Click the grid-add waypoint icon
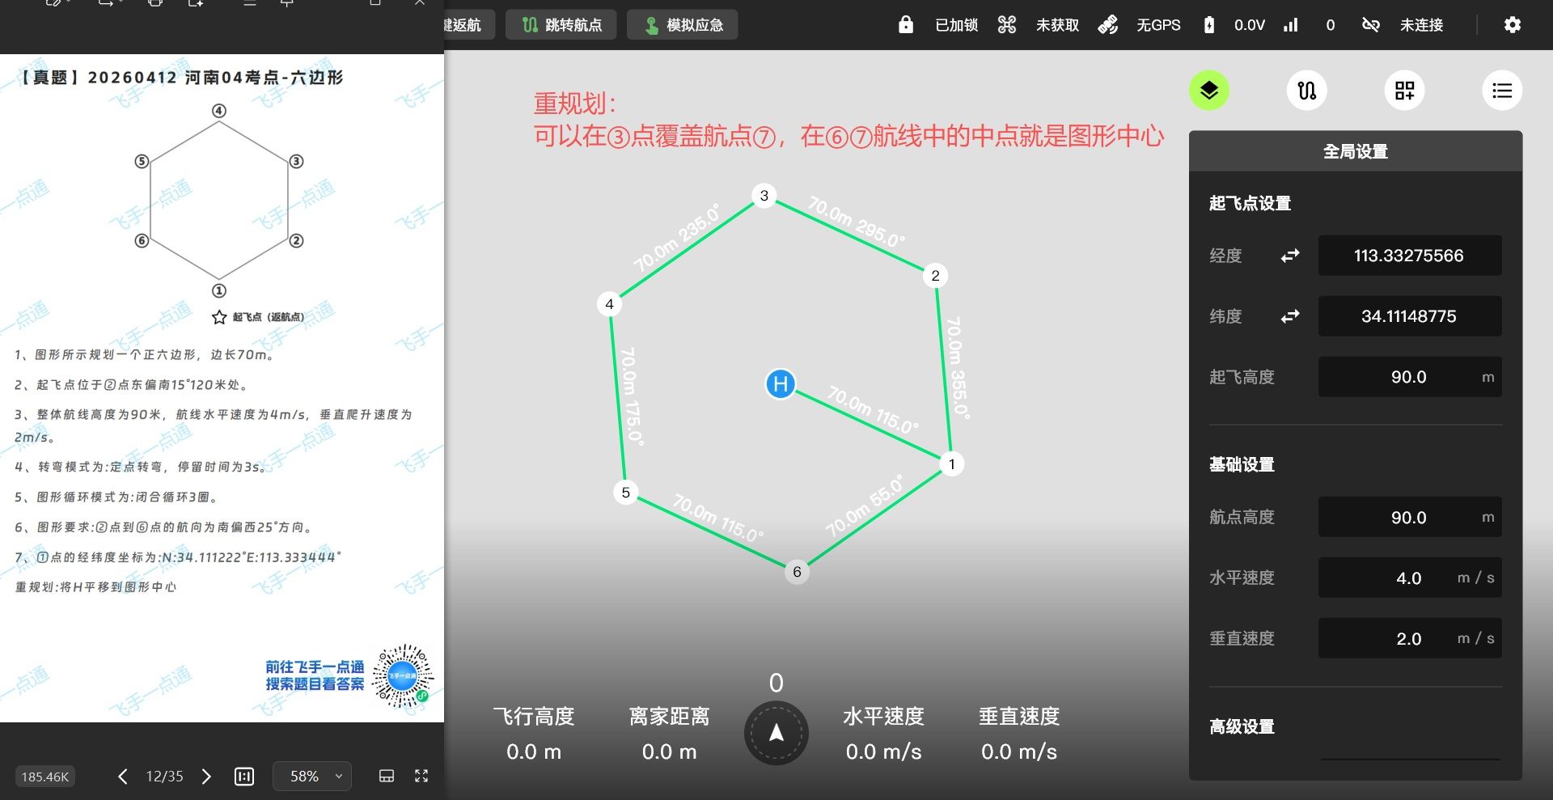The image size is (1553, 800). click(x=1404, y=90)
